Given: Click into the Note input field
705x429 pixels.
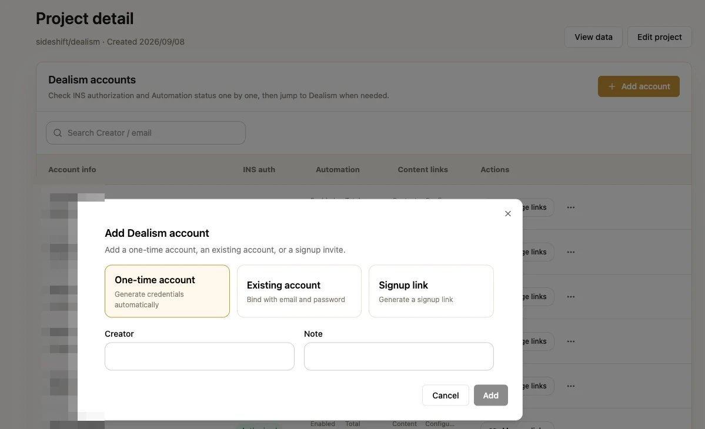Looking at the screenshot, I should click(x=399, y=356).
